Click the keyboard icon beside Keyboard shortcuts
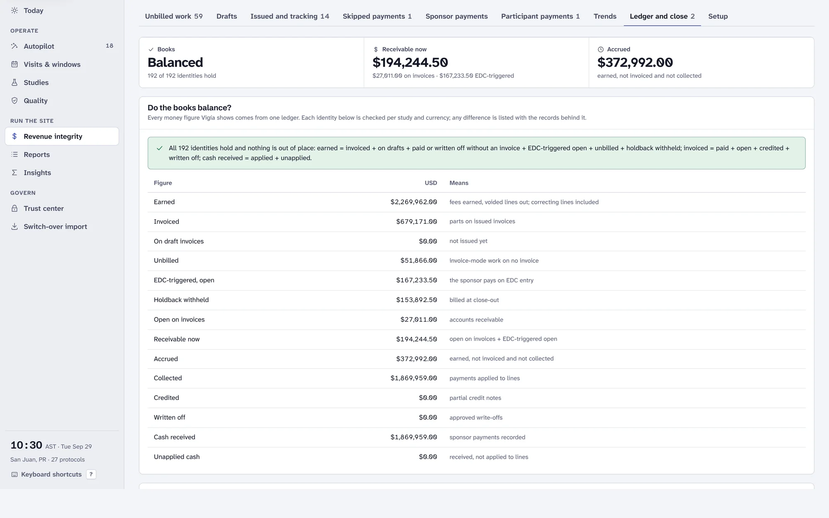Viewport: 829px width, 518px height. pos(15,474)
